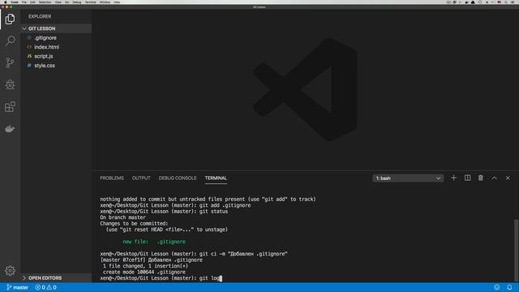Screen dimensions: 519x292
Task: Kill the terminal with trash icon
Action: click(x=481, y=178)
